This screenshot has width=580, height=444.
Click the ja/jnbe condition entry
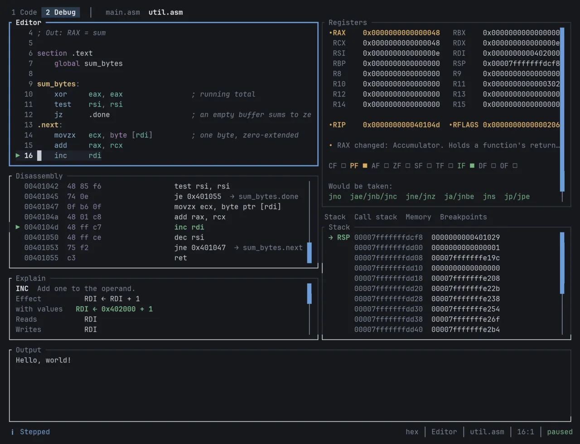coord(459,197)
